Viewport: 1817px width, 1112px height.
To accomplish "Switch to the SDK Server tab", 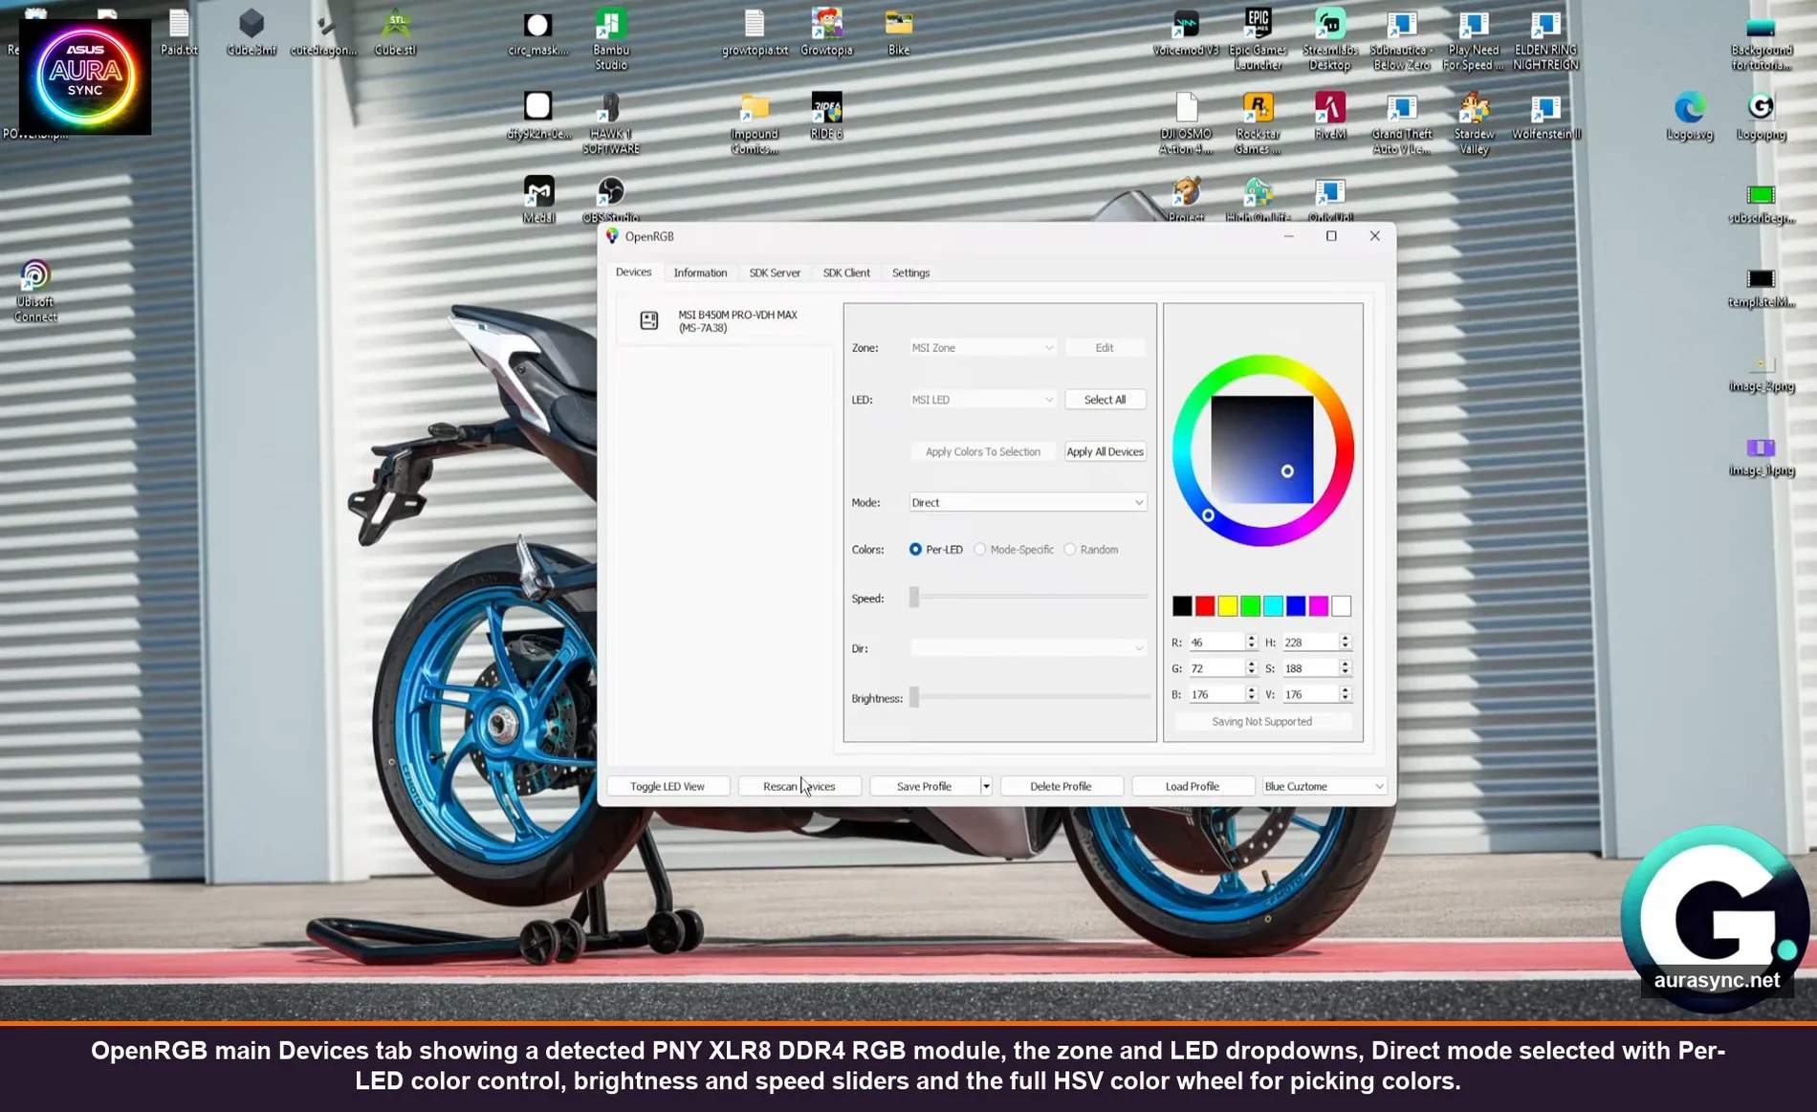I will pos(775,273).
